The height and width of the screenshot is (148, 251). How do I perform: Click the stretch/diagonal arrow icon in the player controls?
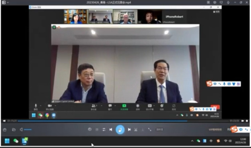tap(150, 129)
